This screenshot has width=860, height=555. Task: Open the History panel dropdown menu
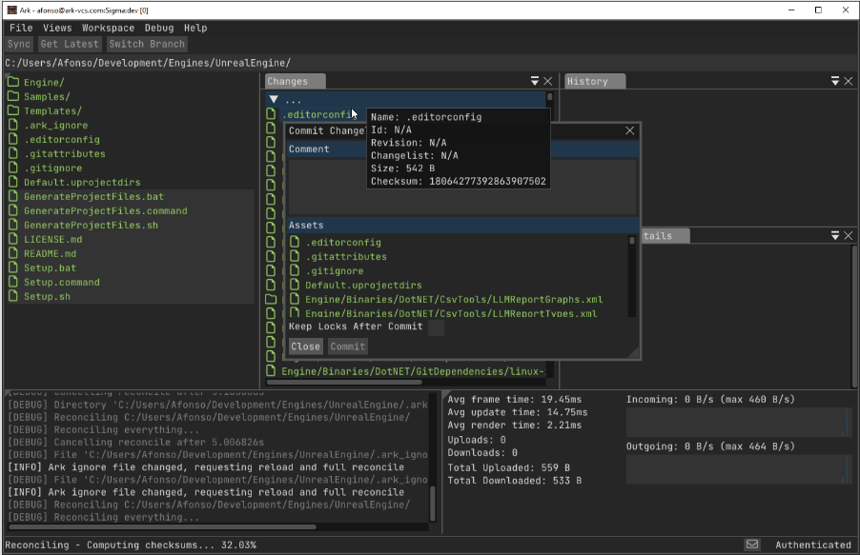point(835,81)
